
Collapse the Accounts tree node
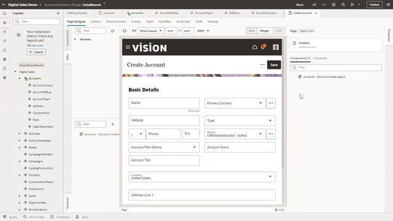[20, 79]
